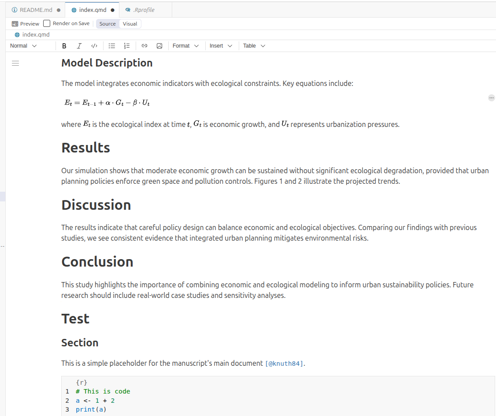Open the Insert dropdown menu
Viewport: 496px width, 416px height.
coord(221,46)
